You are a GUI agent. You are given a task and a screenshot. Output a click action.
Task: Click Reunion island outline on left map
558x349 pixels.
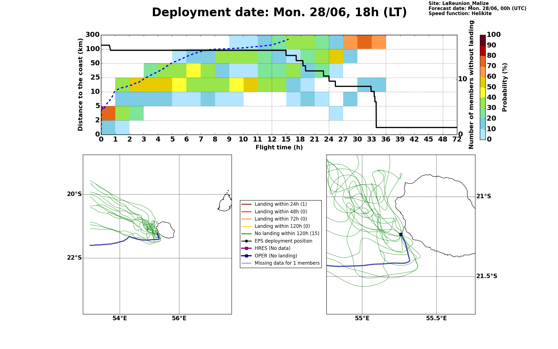coord(165,230)
